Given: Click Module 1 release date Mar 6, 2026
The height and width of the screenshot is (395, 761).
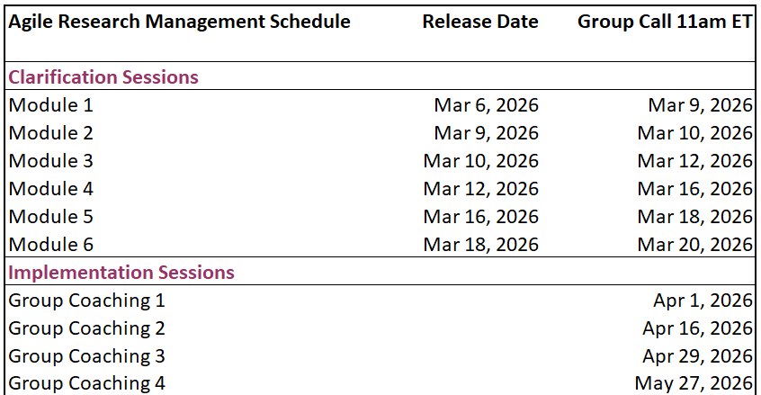Looking at the screenshot, I should click(486, 105).
